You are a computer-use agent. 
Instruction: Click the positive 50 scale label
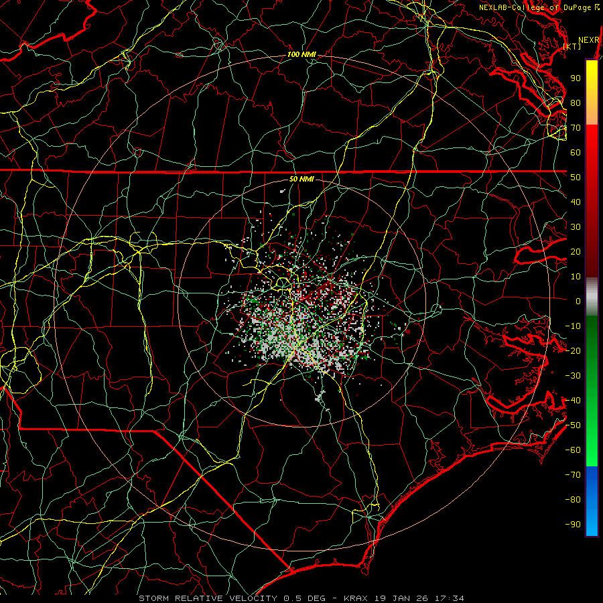click(576, 178)
